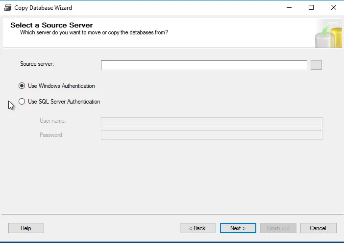Viewport: 344px width, 243px height.
Task: Click into the Source server text box
Action: tap(204, 65)
